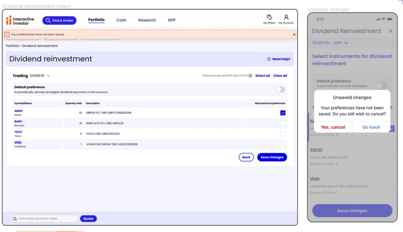Focus the name, symbol or sedol search field
403x232 pixels.
[x=45, y=219]
